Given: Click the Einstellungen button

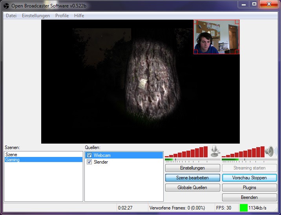Looking at the screenshot, I should tap(192, 168).
